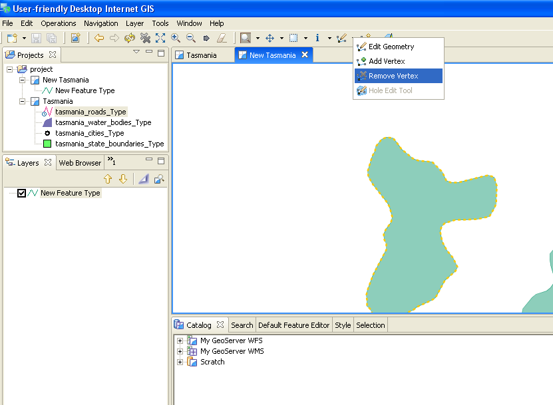Expand the Scratch catalog entry

coord(180,362)
